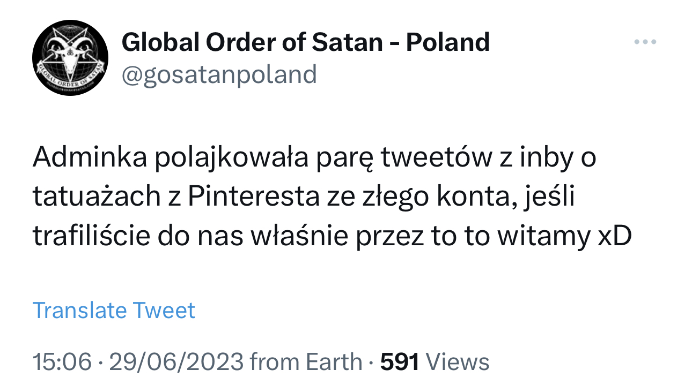Click the goat skull pentagram in the avatar

(x=69, y=54)
